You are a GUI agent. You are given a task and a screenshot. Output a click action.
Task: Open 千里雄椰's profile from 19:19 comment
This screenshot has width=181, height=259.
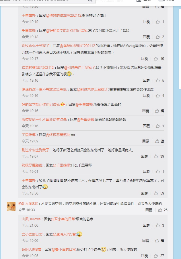(29, 15)
